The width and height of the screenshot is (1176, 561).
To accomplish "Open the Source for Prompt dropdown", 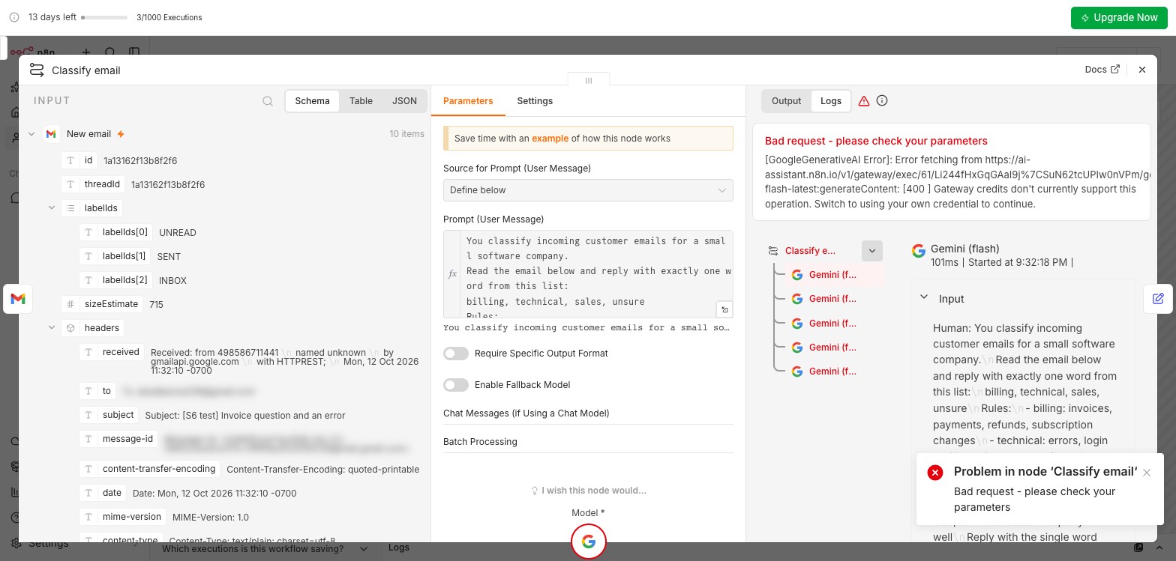I will pyautogui.click(x=588, y=190).
